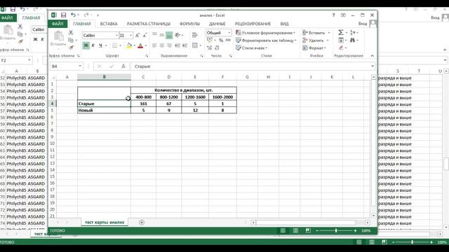Click the Borders icon in the Шрифт group
Image resolution: width=449 pixels, height=252 pixels.
coord(114,45)
